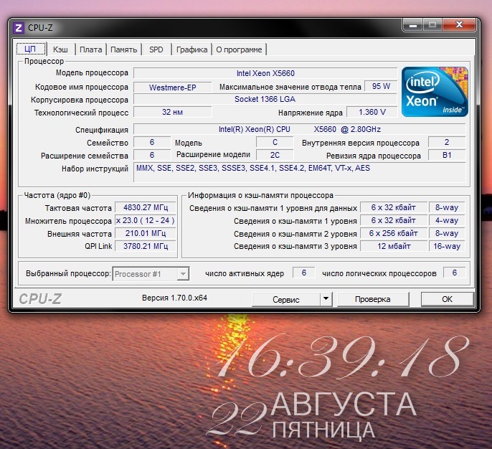Click the 12 мбайт L3 cache value
492x449 pixels.
tap(394, 246)
